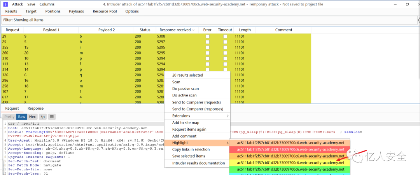Screen dimensions: 420x175
Task: Pick the red highlight color
Action: click(290, 149)
